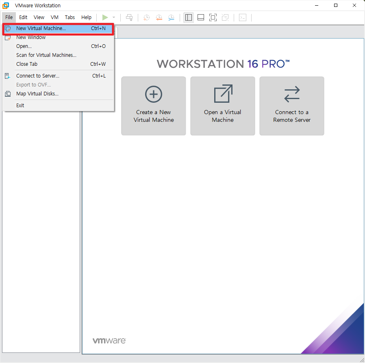Open the VM menu
The height and width of the screenshot is (363, 365).
pyautogui.click(x=54, y=17)
